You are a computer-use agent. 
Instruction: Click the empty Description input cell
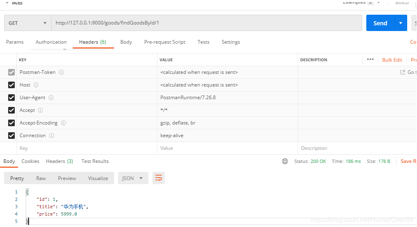[357, 148]
